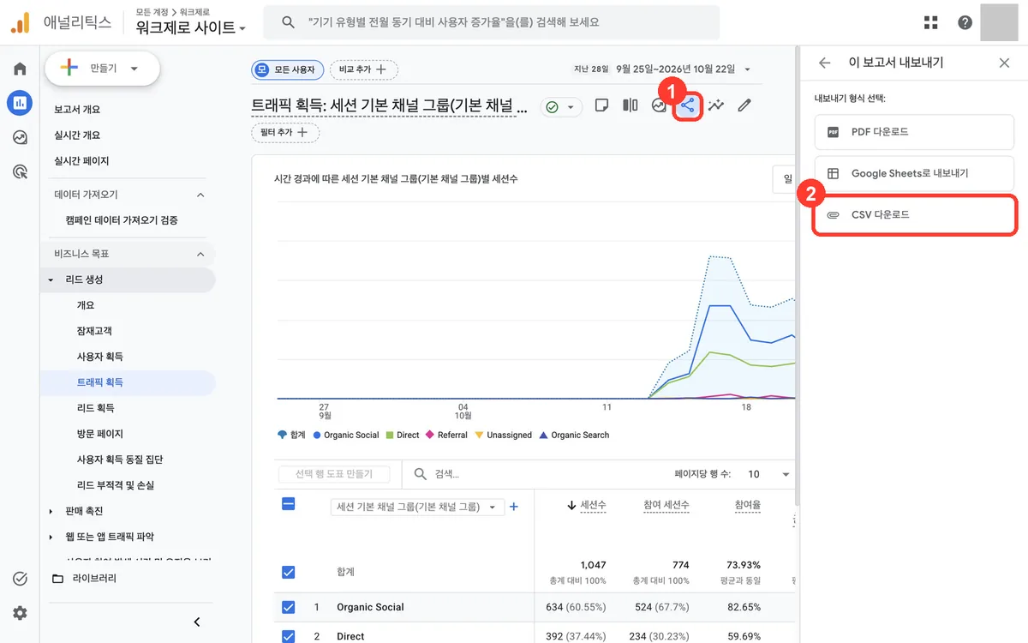Add dimension with the plus icon
Screen dimensions: 1028x643
pos(514,507)
